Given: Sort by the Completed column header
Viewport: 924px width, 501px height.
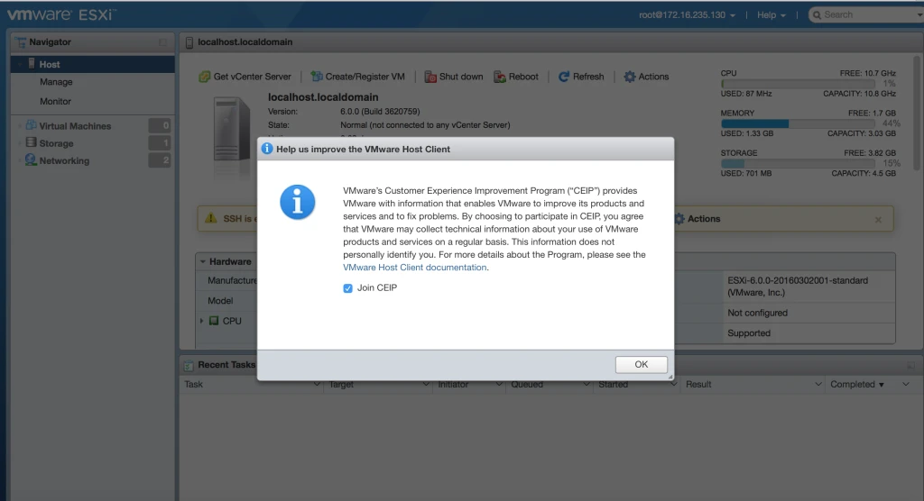Looking at the screenshot, I should click(x=857, y=385).
